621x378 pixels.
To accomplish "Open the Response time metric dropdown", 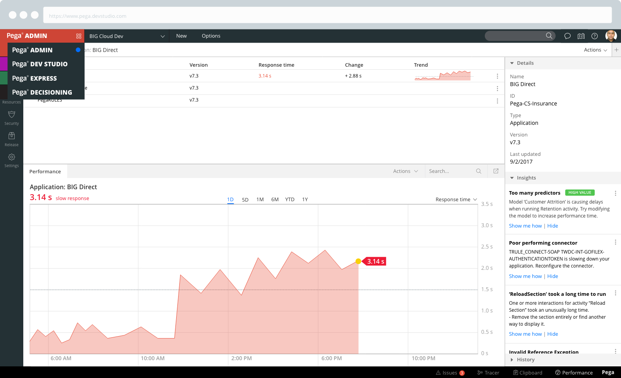I will point(456,199).
